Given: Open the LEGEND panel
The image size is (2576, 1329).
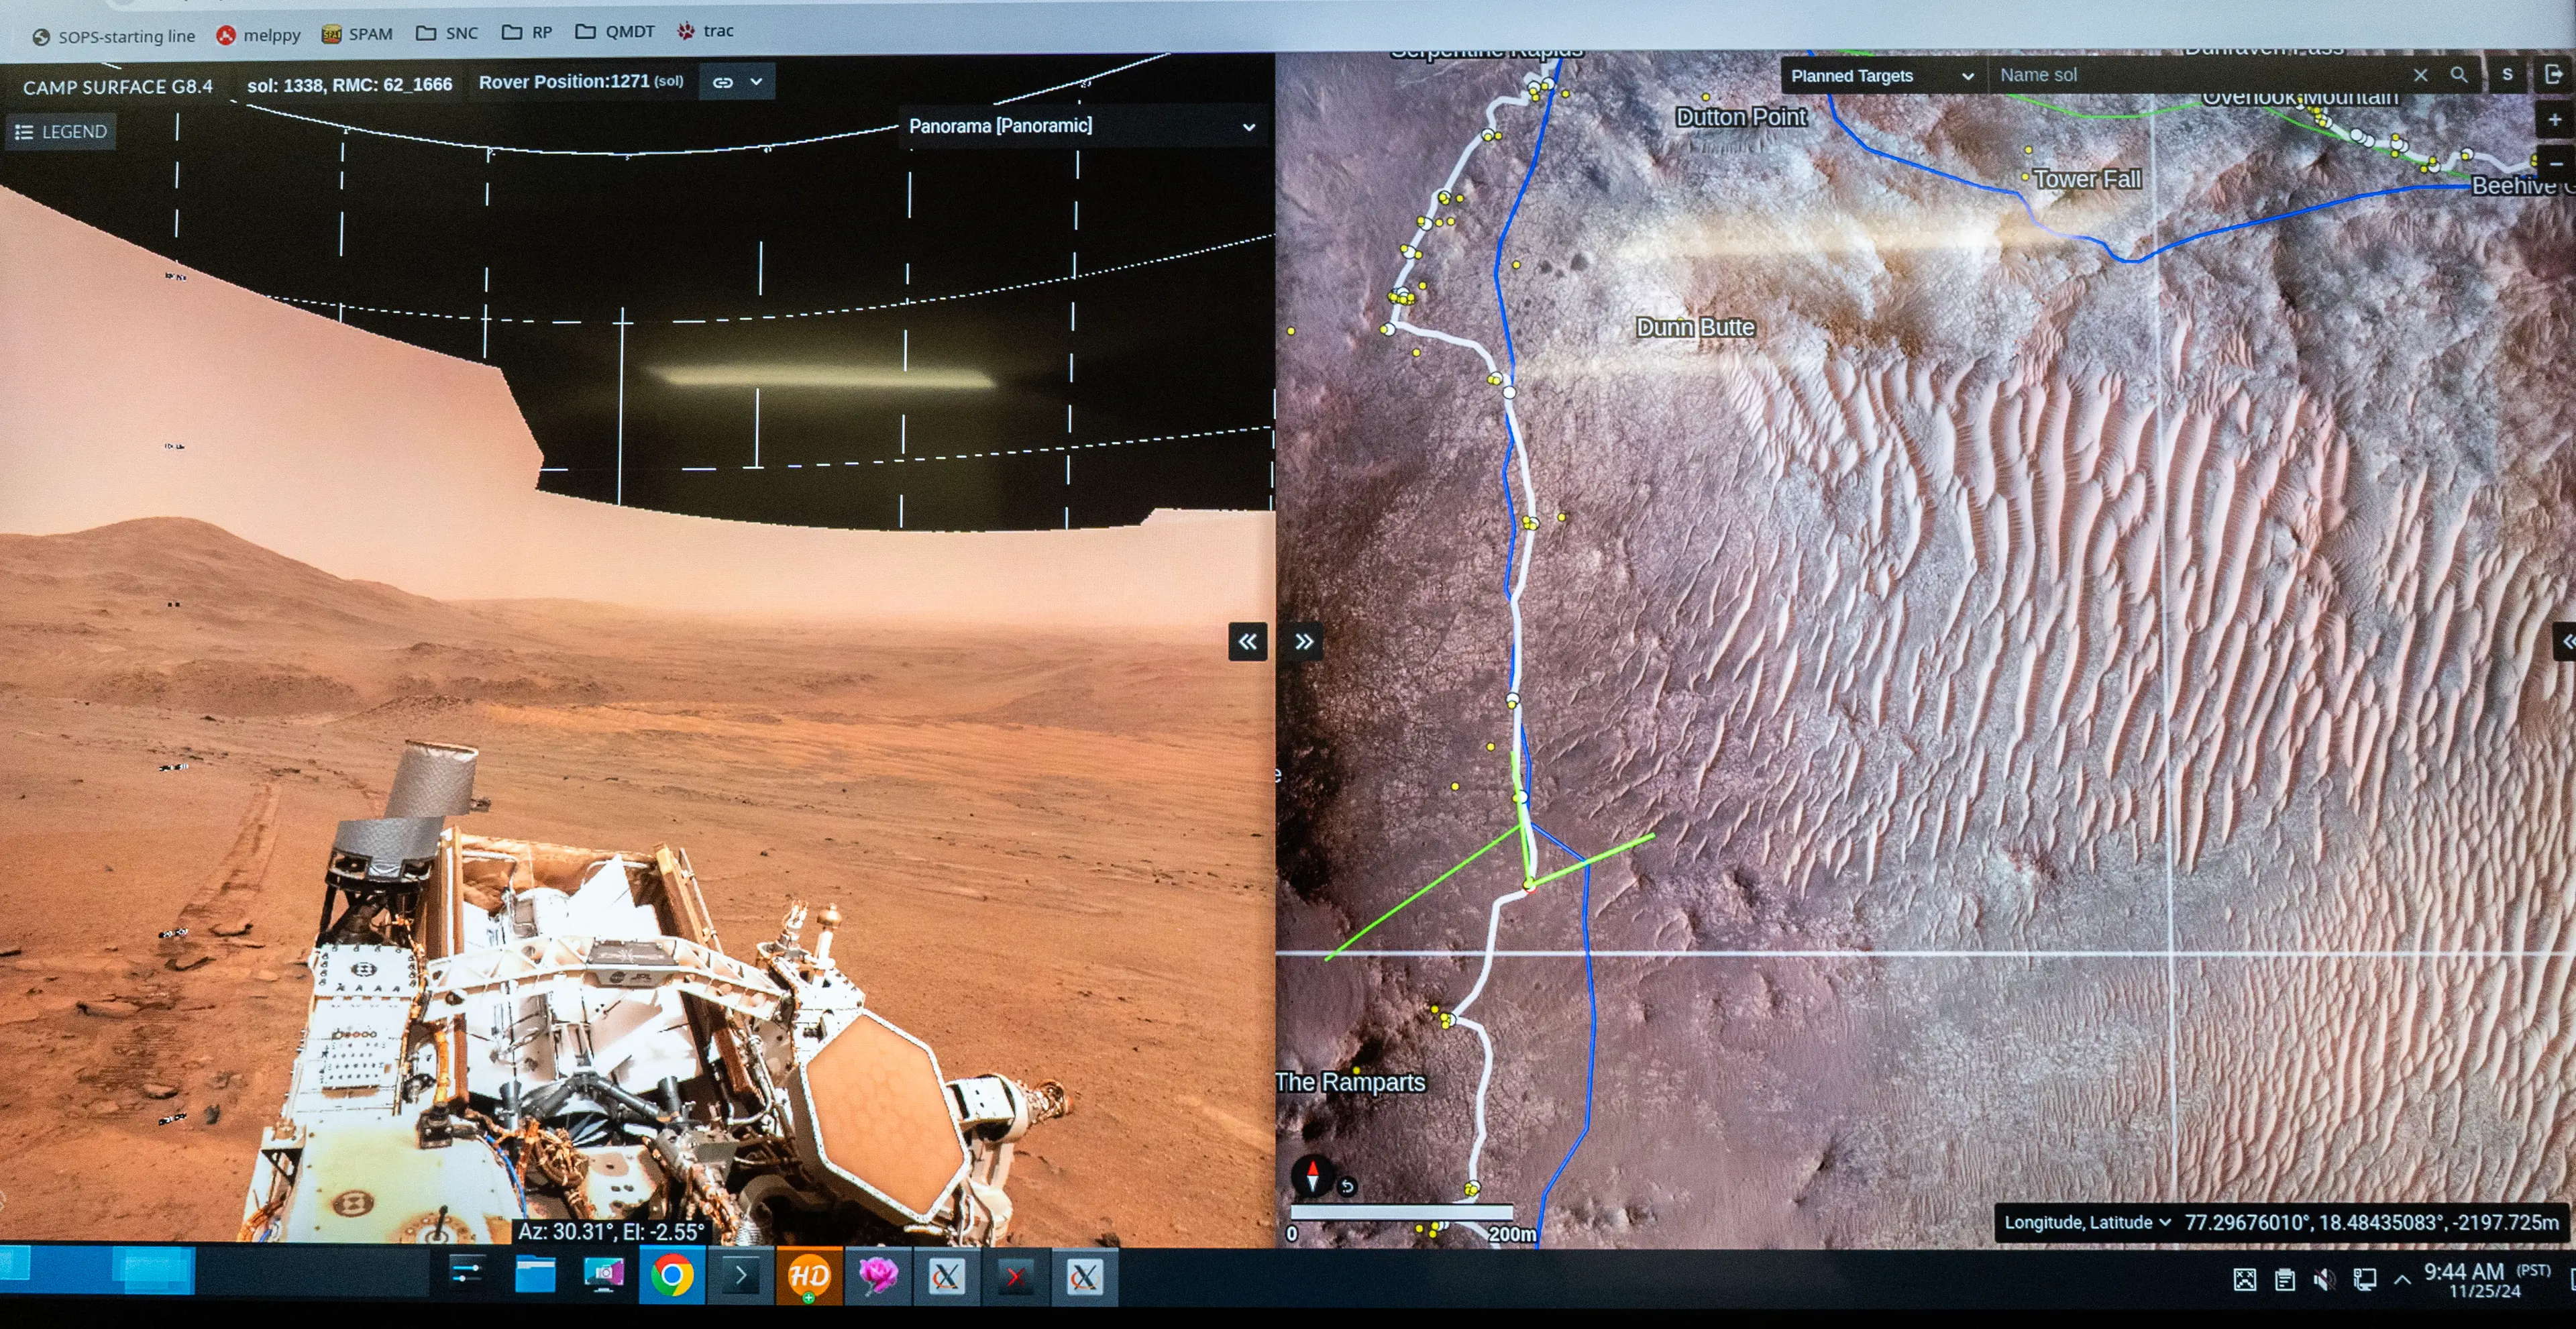Looking at the screenshot, I should pyautogui.click(x=60, y=131).
